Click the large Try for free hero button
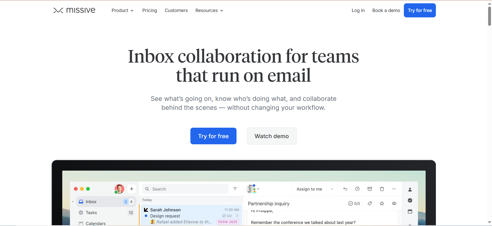492x226 pixels. coord(213,136)
